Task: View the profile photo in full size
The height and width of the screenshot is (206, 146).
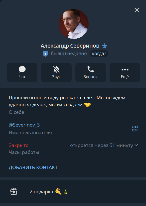Action: pyautogui.click(x=74, y=24)
